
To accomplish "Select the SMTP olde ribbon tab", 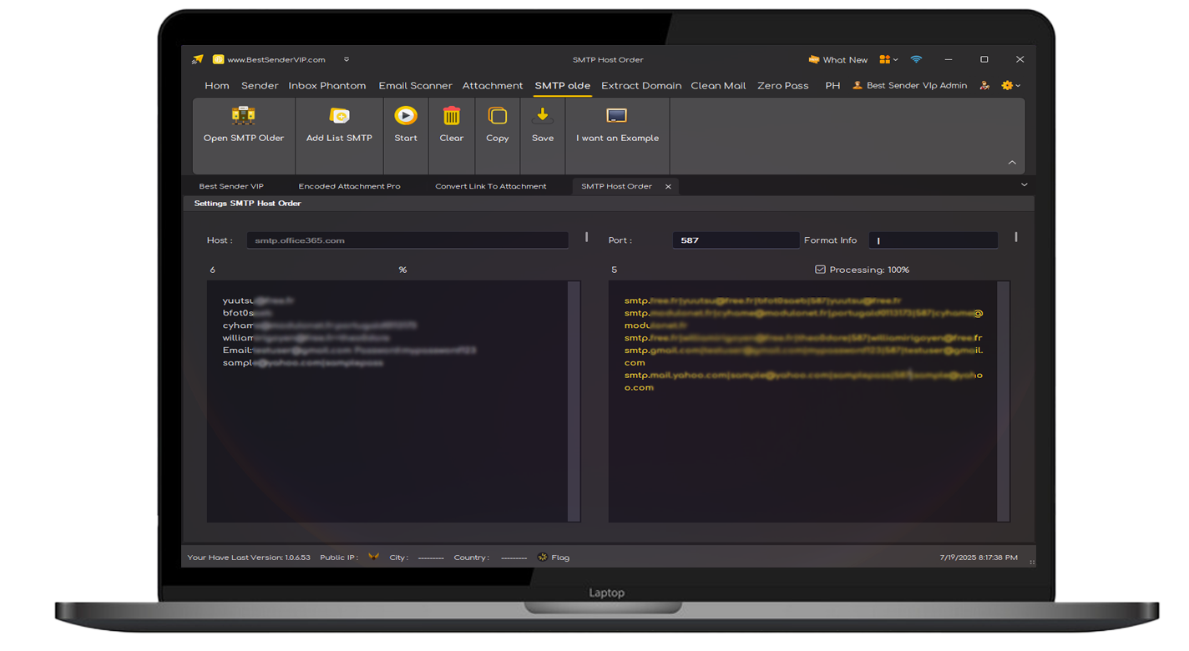I will pos(563,85).
